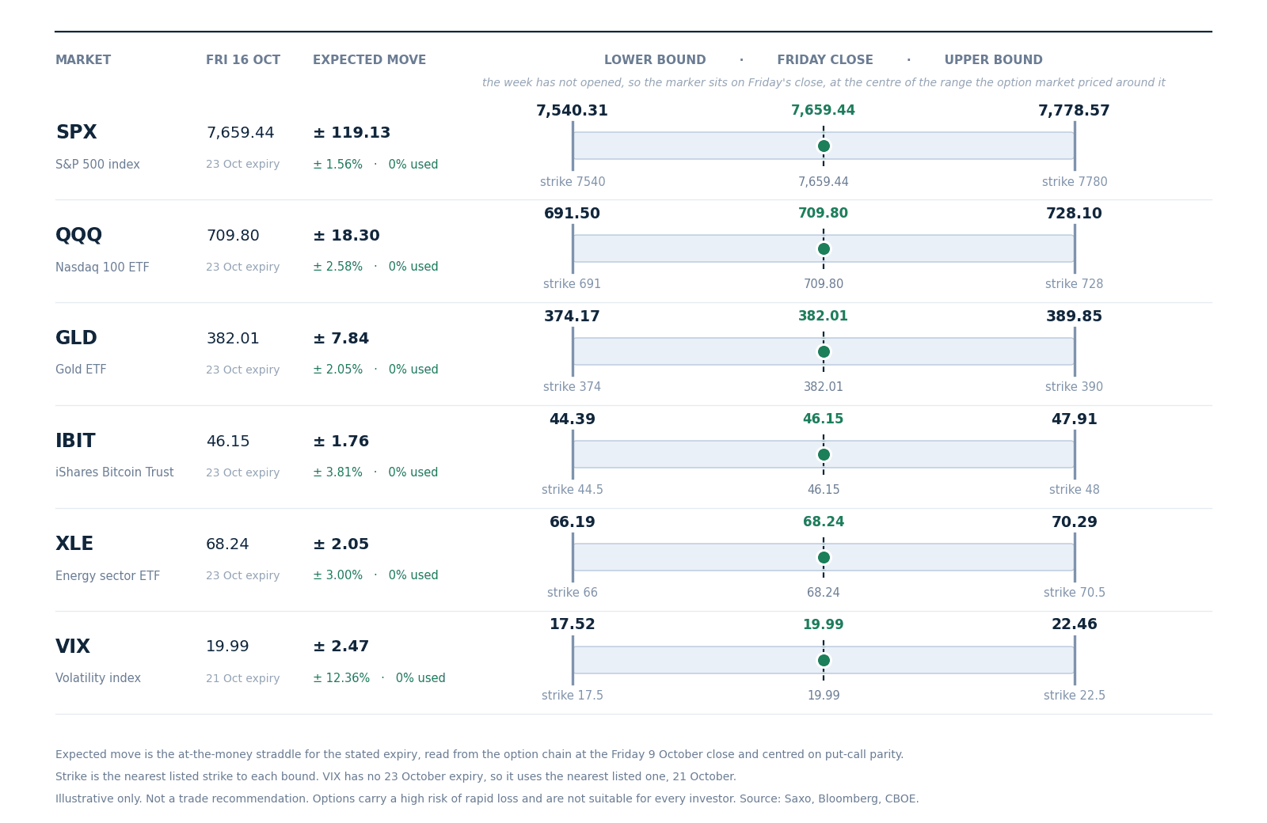Select the lower bound value 44.39
Screen dimensions: 1267x823
pyautogui.click(x=573, y=419)
